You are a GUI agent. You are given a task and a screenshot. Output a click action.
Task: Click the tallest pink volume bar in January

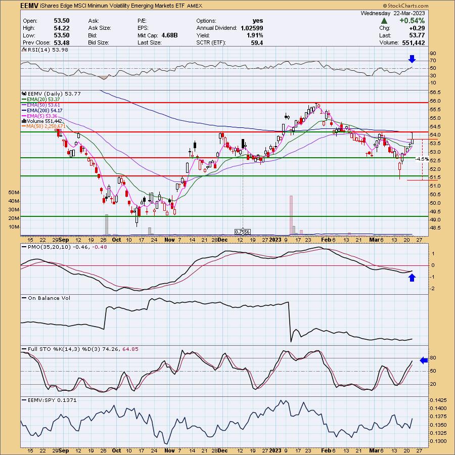coord(291,215)
